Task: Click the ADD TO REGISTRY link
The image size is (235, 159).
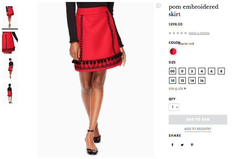Action: tap(198, 129)
